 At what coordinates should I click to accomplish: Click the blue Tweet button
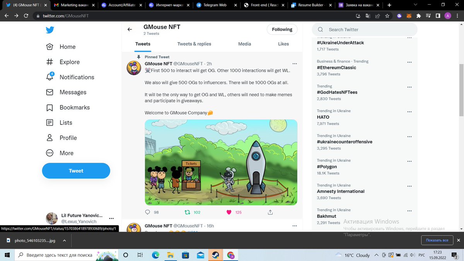[76, 171]
